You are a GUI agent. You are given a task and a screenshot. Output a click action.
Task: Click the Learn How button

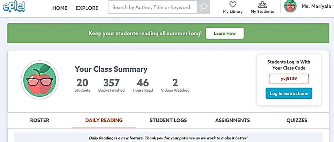225,33
